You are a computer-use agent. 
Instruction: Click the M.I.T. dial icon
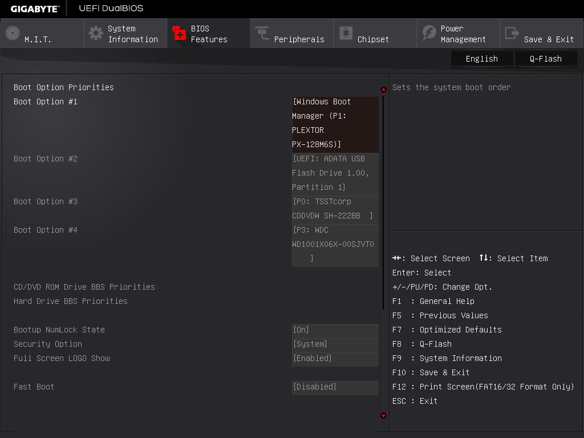tap(13, 33)
